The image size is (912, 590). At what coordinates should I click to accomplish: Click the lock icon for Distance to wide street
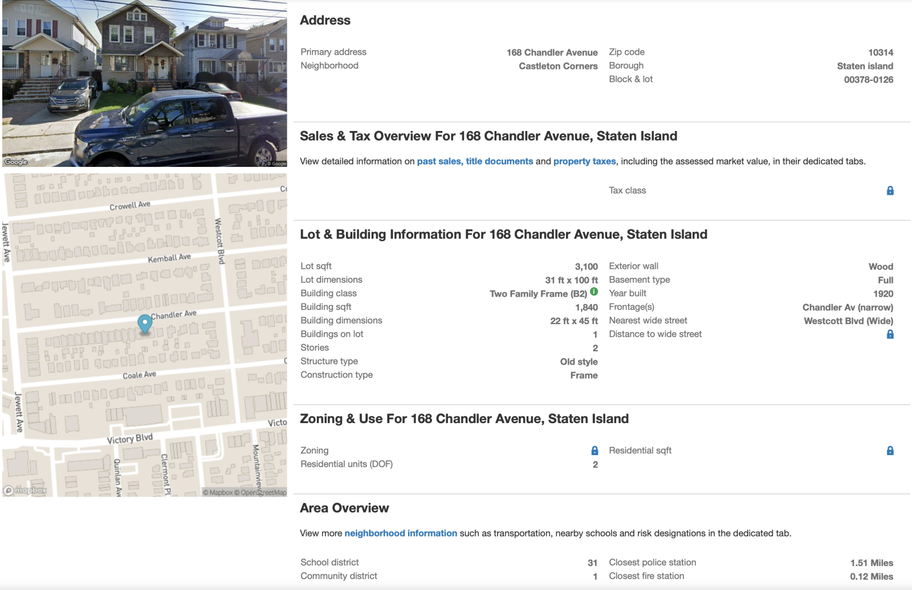click(890, 334)
